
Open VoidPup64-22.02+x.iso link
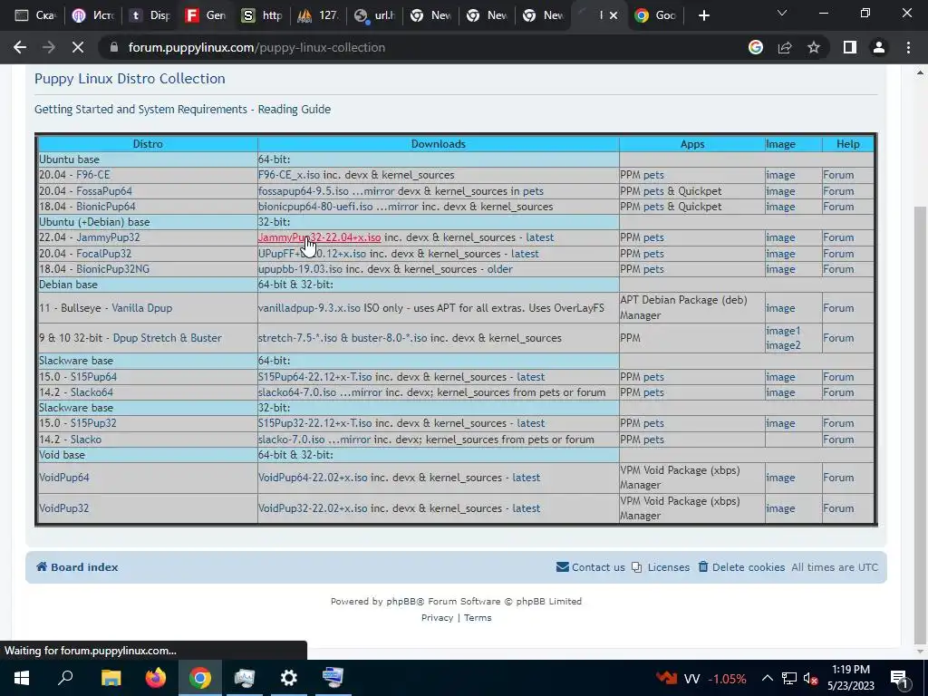[313, 478]
